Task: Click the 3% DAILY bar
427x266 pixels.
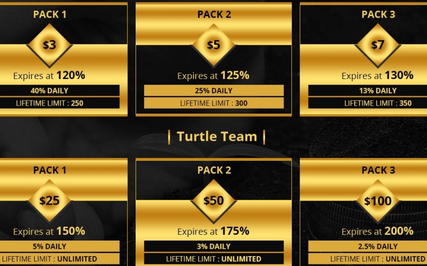Action: (x=213, y=246)
